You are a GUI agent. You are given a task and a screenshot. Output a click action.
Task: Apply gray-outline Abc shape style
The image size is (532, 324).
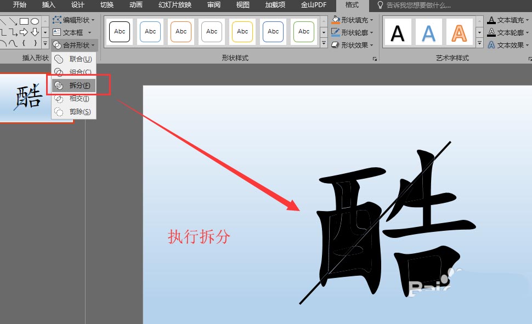212,32
